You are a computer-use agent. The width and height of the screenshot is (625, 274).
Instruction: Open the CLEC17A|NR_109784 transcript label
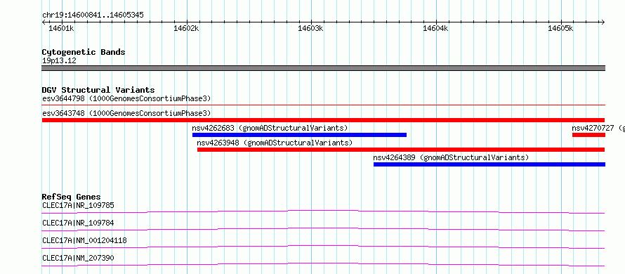(78, 223)
